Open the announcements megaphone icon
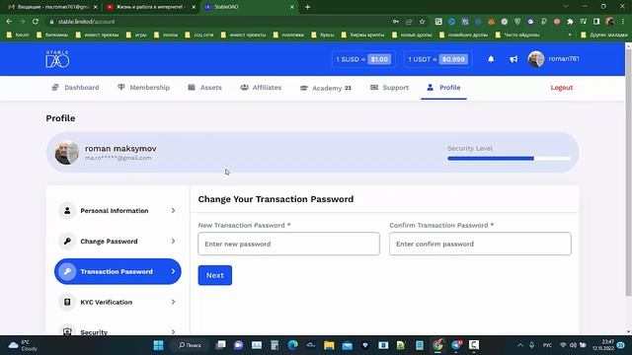 pos(513,59)
